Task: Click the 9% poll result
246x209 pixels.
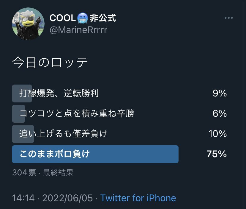Action: pos(220,93)
